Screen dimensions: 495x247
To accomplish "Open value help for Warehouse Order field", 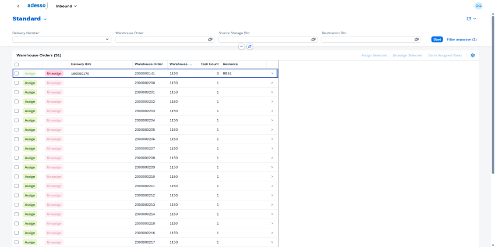I will tap(210, 40).
